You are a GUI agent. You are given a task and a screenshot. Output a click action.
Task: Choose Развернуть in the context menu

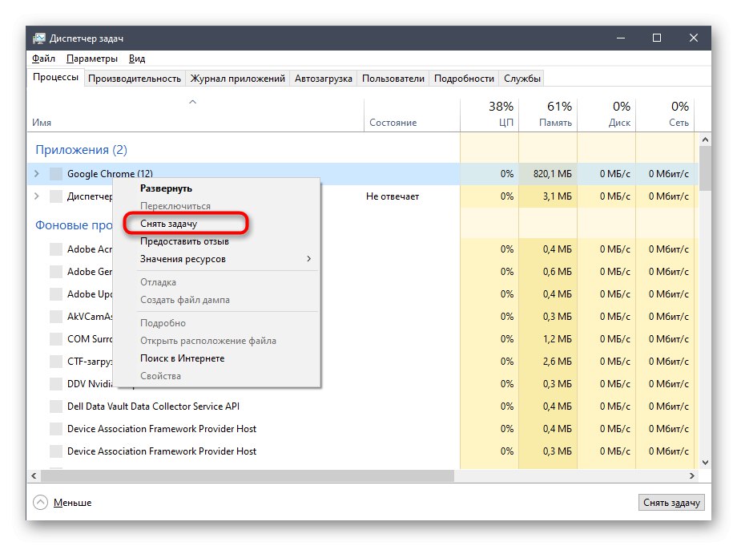point(167,188)
